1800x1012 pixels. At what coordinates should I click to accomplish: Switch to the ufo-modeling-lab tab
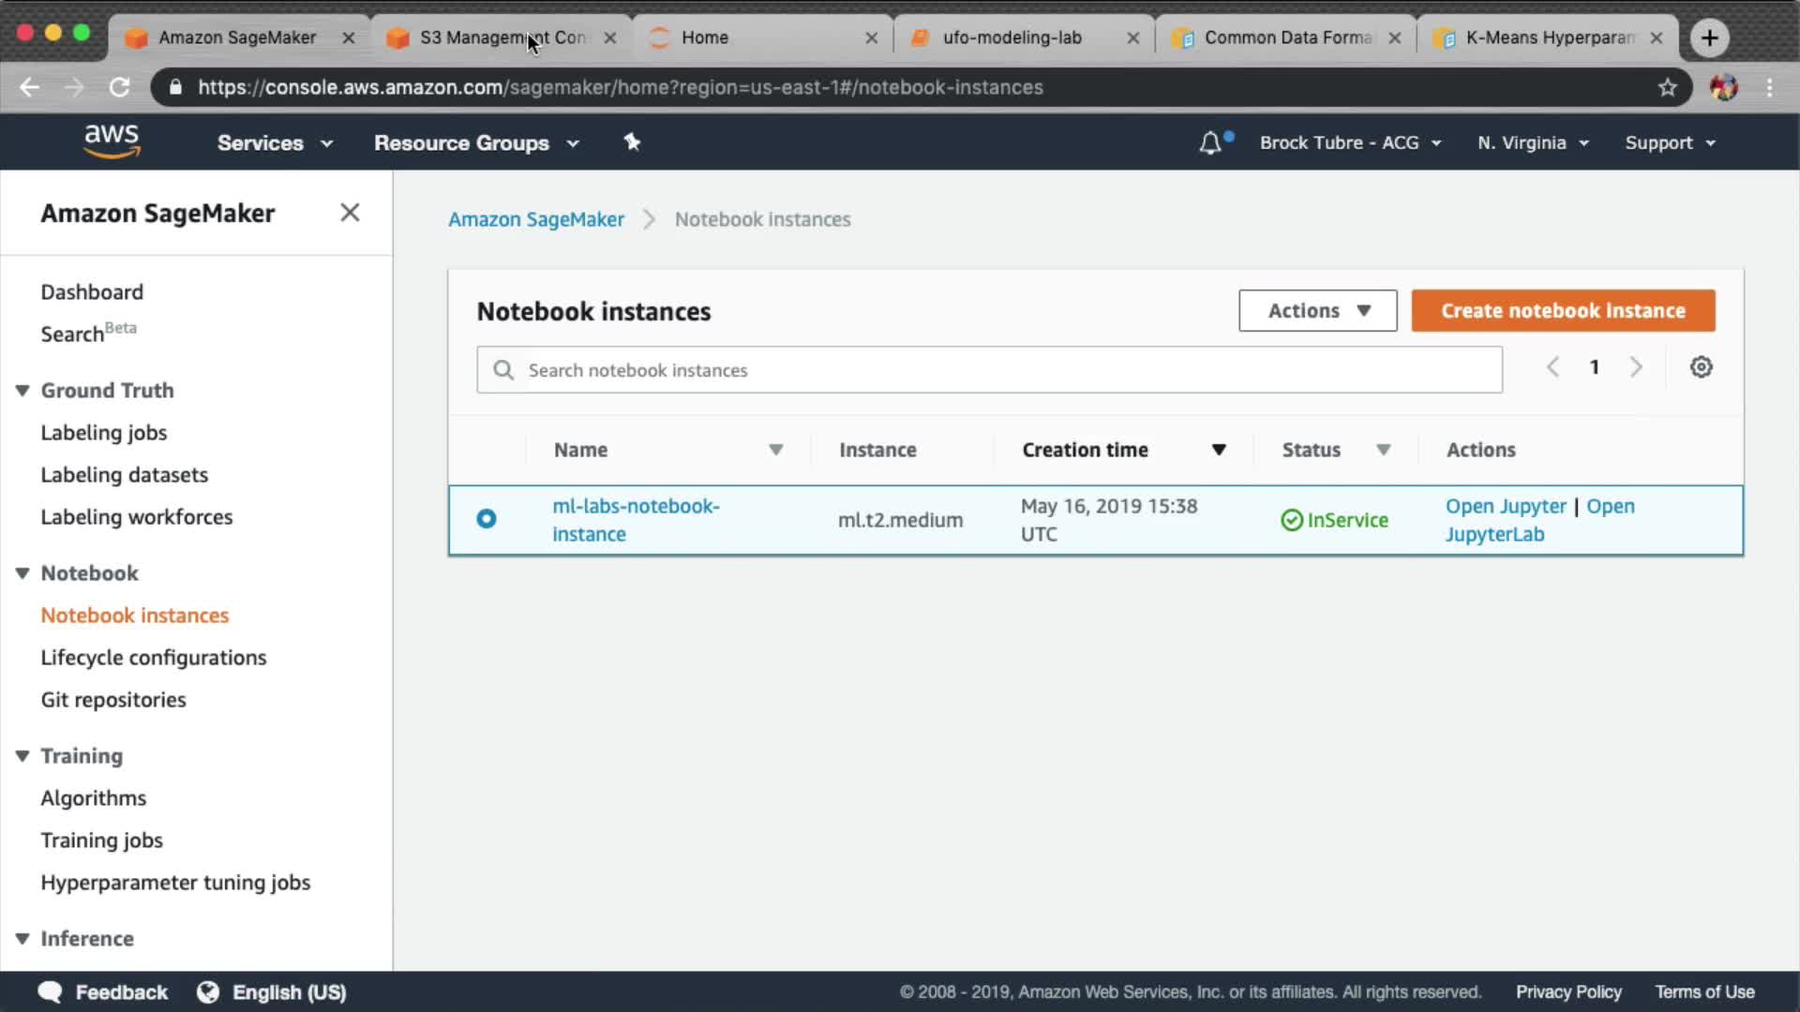click(x=1012, y=37)
